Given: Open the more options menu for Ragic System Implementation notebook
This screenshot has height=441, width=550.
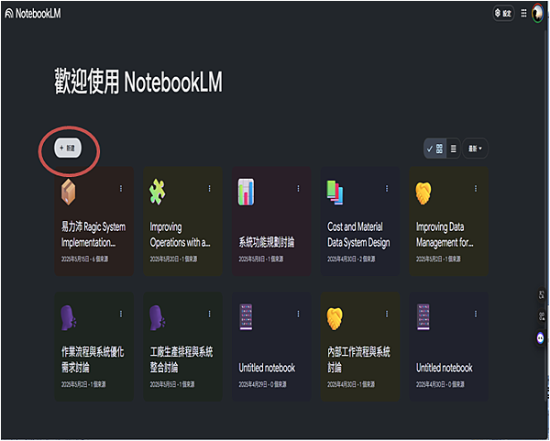Looking at the screenshot, I should tap(121, 188).
